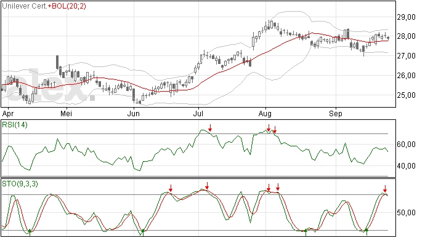Viewport: 425px width, 238px height.
Task: Click the 27,00 price axis label
Action: [406, 56]
